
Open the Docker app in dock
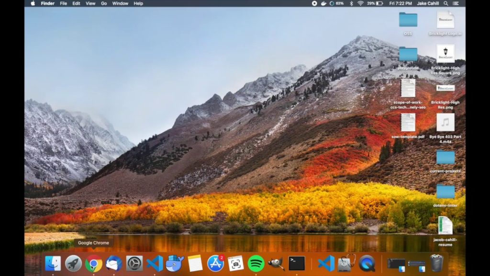(175, 264)
